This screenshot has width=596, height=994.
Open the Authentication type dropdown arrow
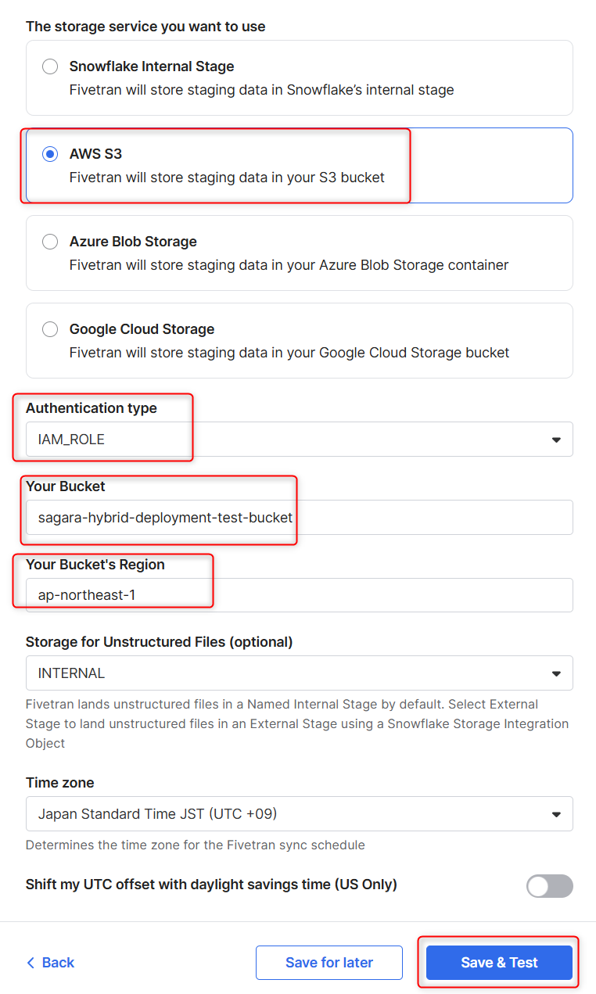pos(556,440)
